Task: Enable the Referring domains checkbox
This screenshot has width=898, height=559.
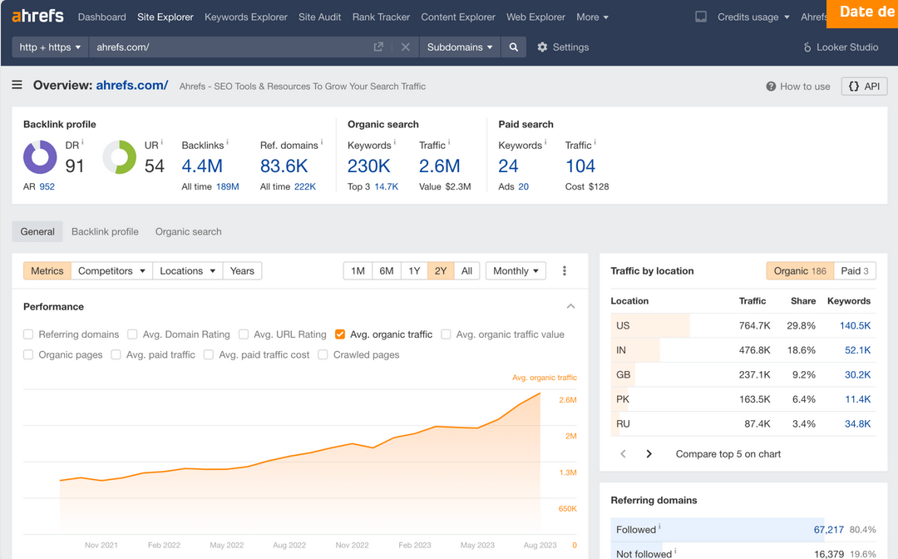Action: pos(29,334)
